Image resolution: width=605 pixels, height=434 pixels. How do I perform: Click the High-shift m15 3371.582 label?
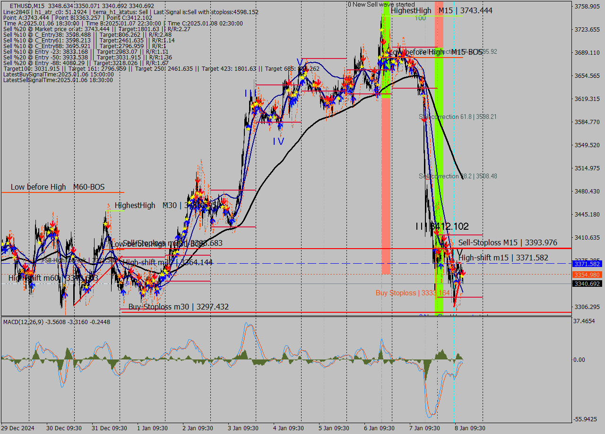(503, 258)
